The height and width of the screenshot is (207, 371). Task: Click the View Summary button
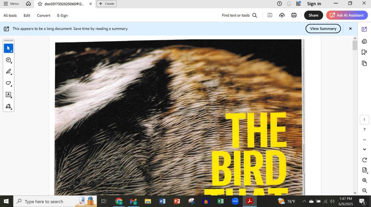(x=323, y=29)
